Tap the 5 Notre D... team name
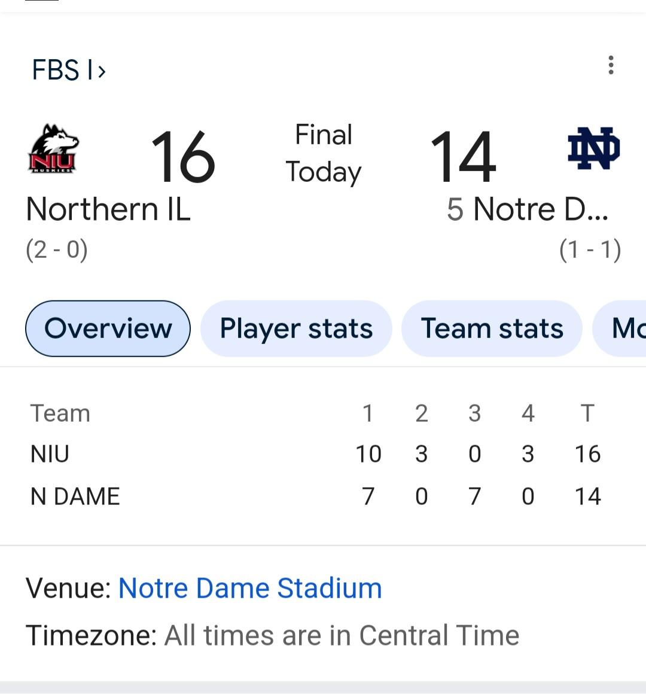 tap(528, 209)
